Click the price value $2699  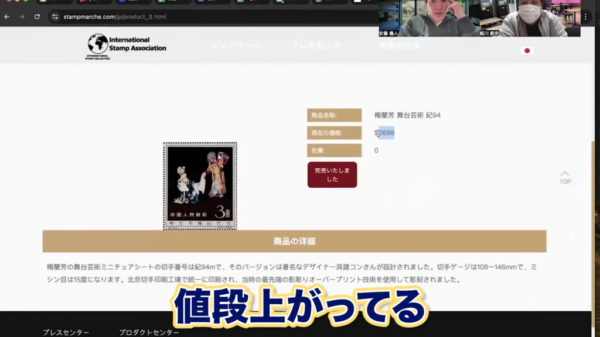pos(384,133)
